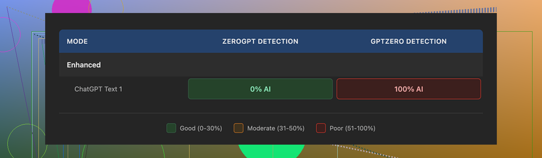Image resolution: width=542 pixels, height=158 pixels.
Task: Click the Poor (51-100%) legend text
Action: pyautogui.click(x=352, y=128)
